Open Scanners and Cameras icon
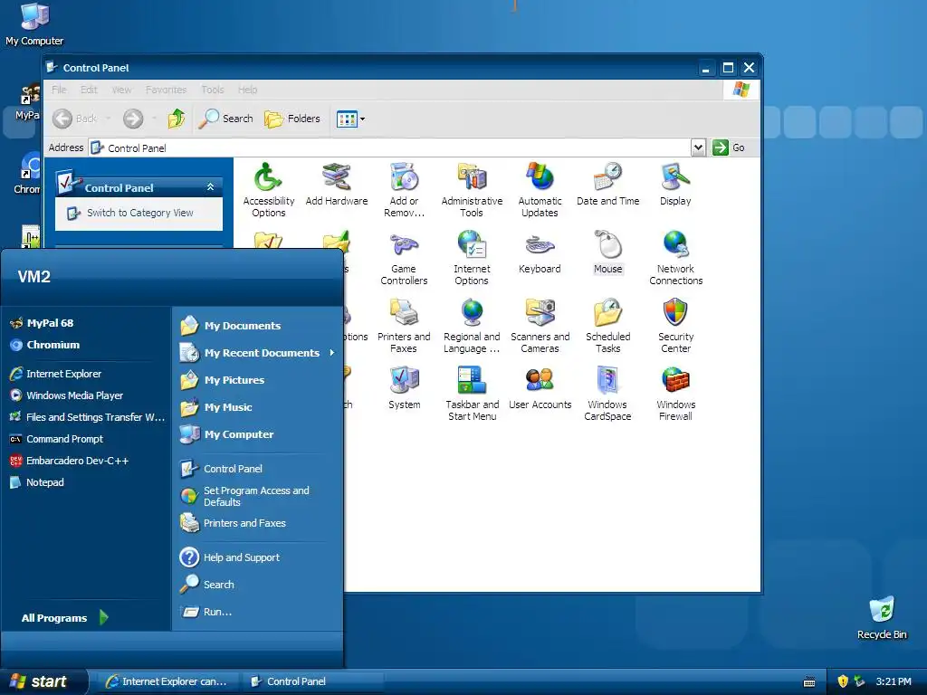The height and width of the screenshot is (695, 927). (540, 326)
